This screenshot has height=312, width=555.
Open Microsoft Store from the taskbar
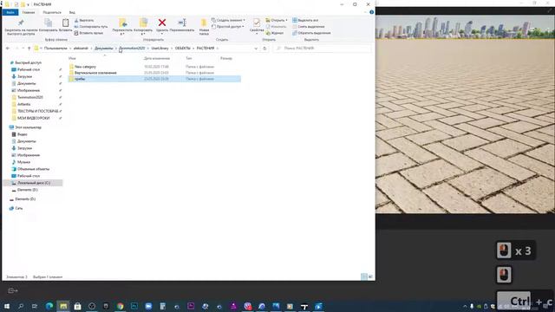point(77,306)
